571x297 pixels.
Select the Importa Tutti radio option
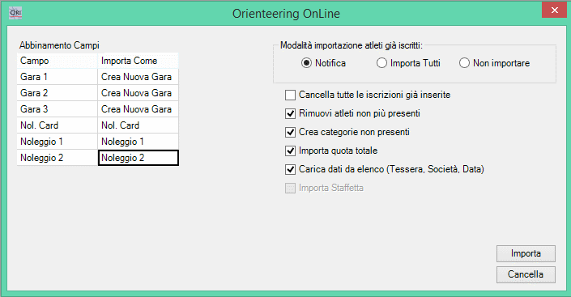[381, 63]
